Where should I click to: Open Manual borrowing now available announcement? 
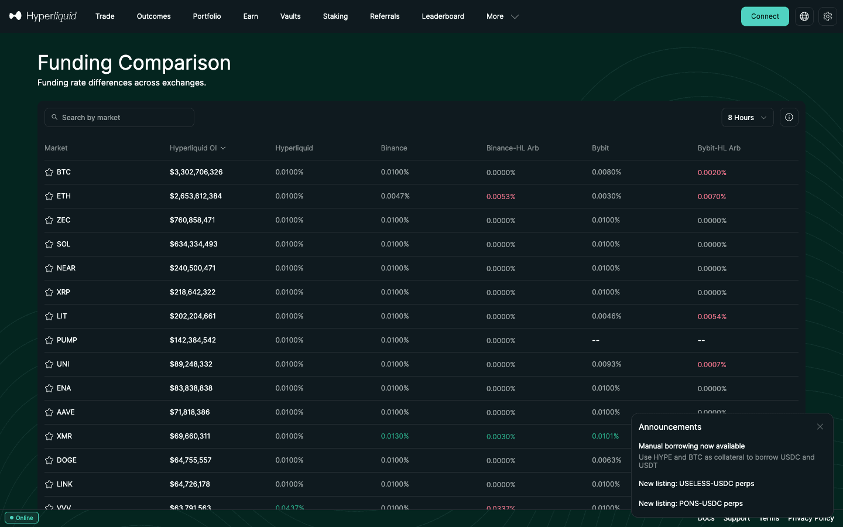[692, 446]
